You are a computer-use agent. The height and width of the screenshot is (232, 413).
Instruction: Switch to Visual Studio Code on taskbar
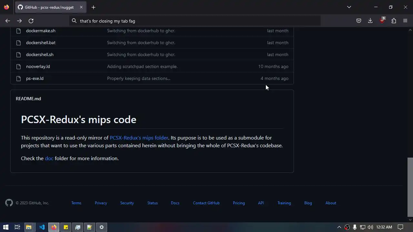(42, 227)
